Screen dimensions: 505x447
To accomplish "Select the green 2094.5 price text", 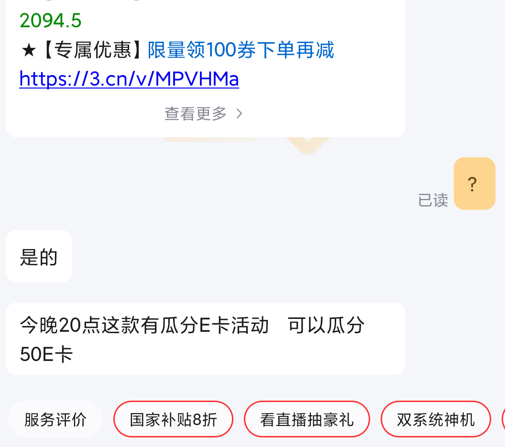I will click(51, 21).
